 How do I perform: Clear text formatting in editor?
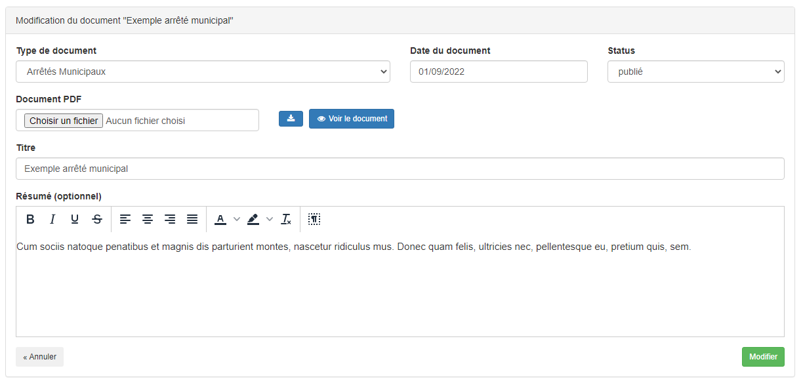[286, 219]
